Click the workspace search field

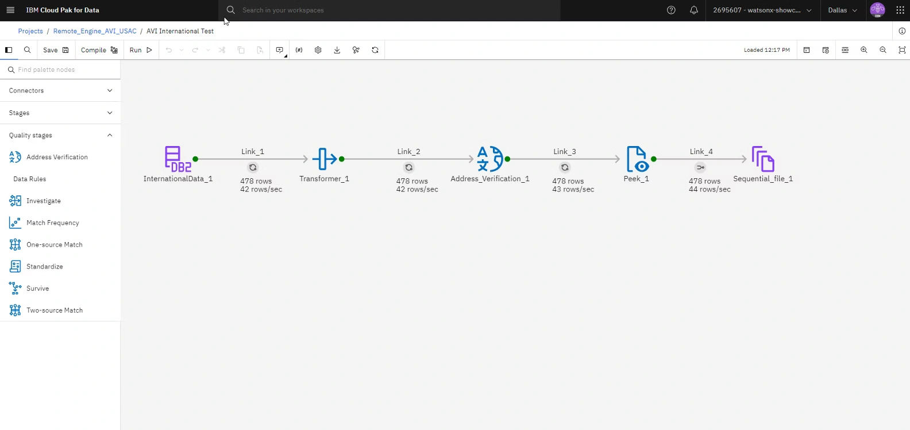point(390,10)
